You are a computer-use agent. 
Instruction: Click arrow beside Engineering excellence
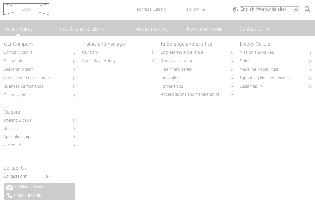232,53
